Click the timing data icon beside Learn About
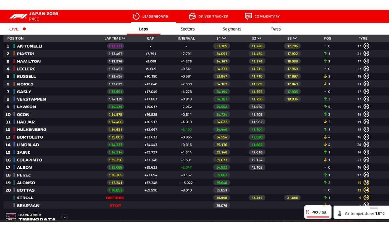389x236 pixels. [x=11, y=217]
